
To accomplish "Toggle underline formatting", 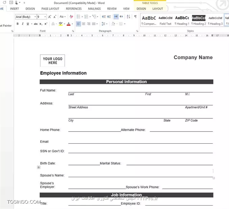I will click(28, 24).
